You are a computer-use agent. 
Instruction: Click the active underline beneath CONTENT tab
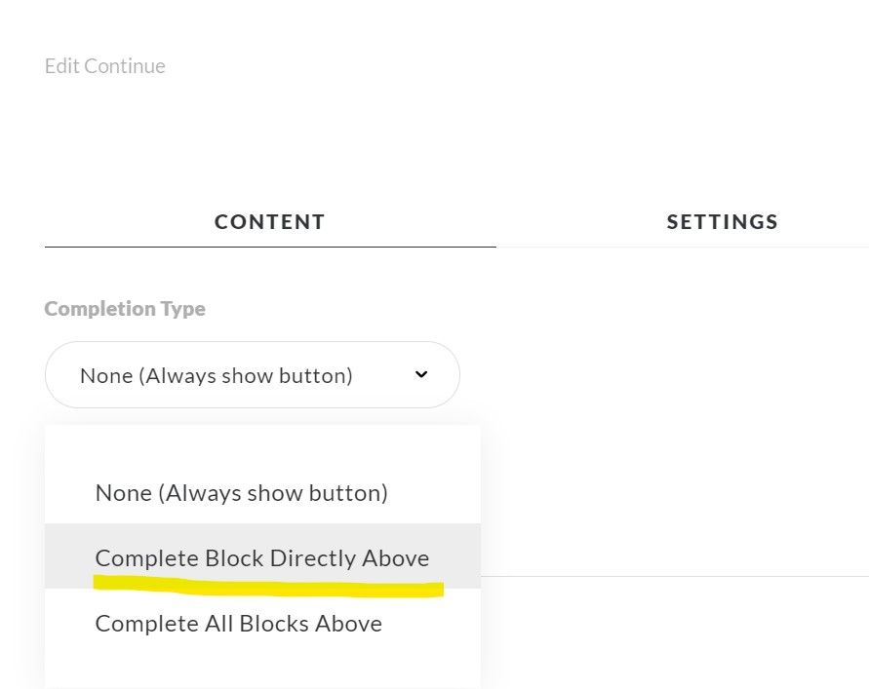tap(270, 247)
